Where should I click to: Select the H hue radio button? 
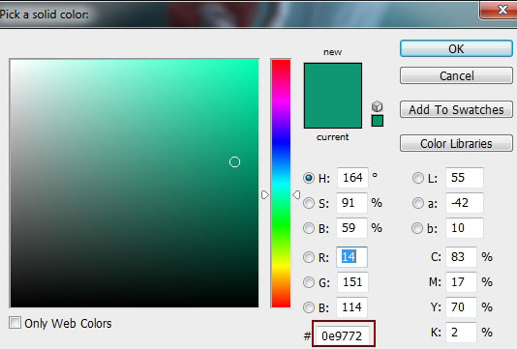[x=309, y=178]
